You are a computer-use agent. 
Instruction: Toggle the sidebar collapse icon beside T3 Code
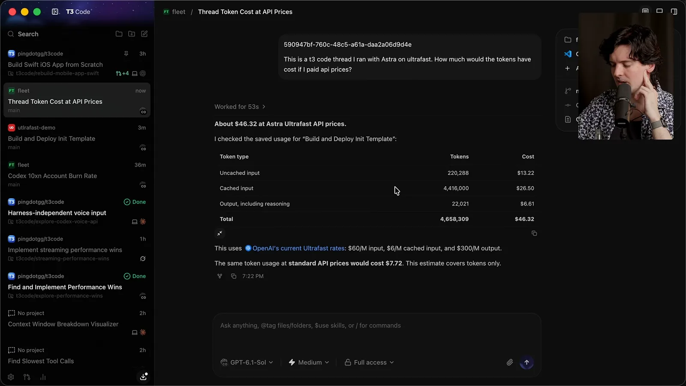(x=55, y=12)
